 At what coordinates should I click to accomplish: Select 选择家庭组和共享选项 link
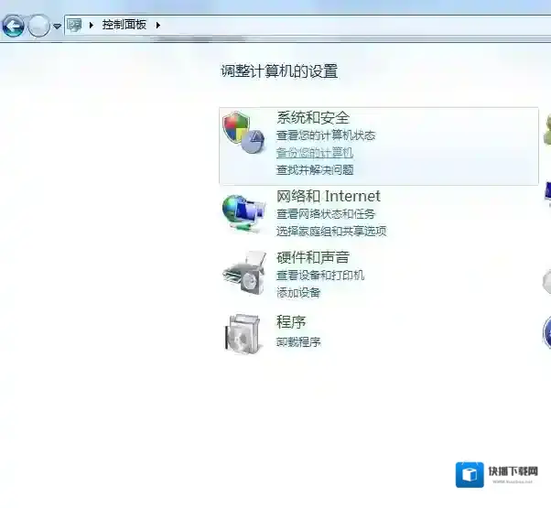tap(330, 232)
